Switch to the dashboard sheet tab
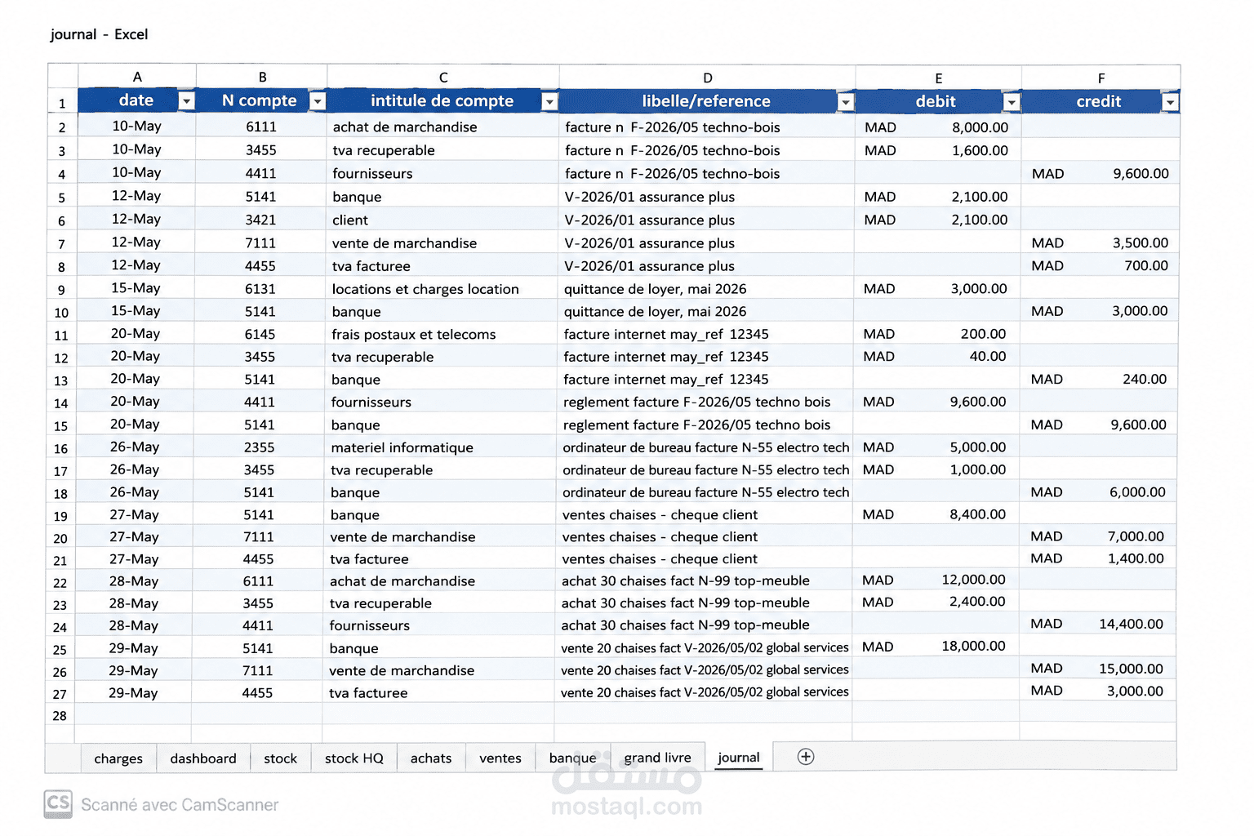The height and width of the screenshot is (836, 1254). pos(203,758)
